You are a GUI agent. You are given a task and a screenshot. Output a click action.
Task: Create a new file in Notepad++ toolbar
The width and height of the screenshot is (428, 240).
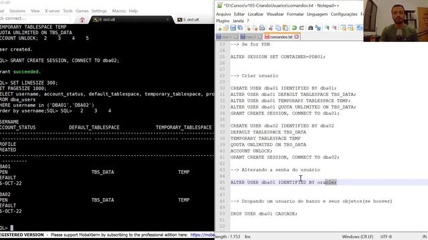pyautogui.click(x=219, y=28)
